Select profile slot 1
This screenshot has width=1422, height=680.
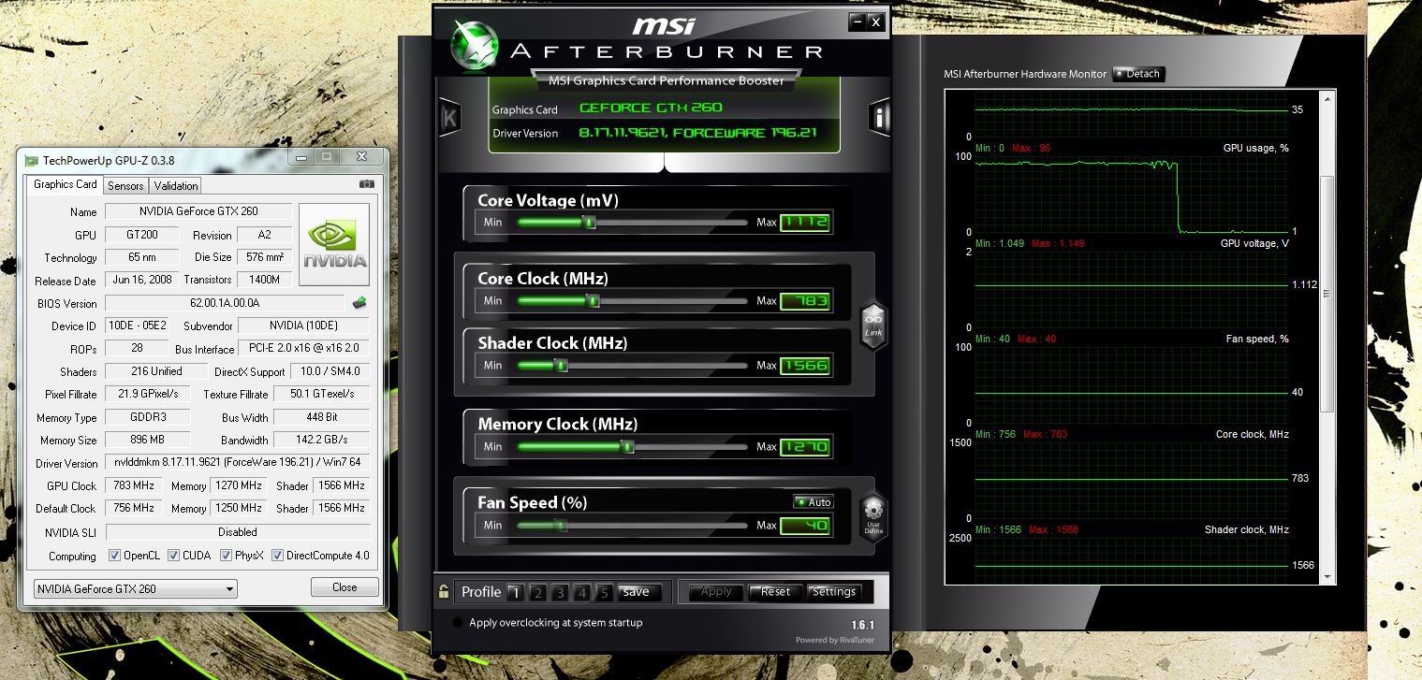(x=515, y=592)
